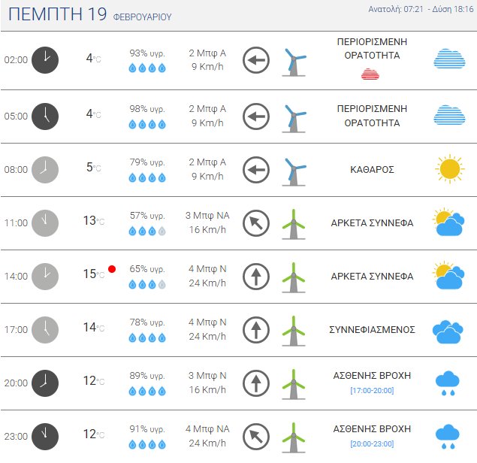The image size is (477, 463).
Task: Click the clock icon for 02:00
Action: (45, 59)
